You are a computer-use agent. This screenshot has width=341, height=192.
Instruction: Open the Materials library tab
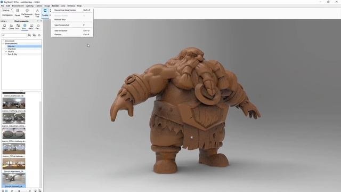pos(4,27)
